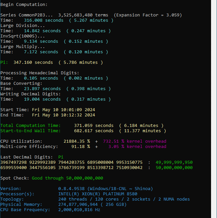Click the green 'Pi:' label
The width and height of the screenshot is (217, 218).
click(x=4, y=62)
